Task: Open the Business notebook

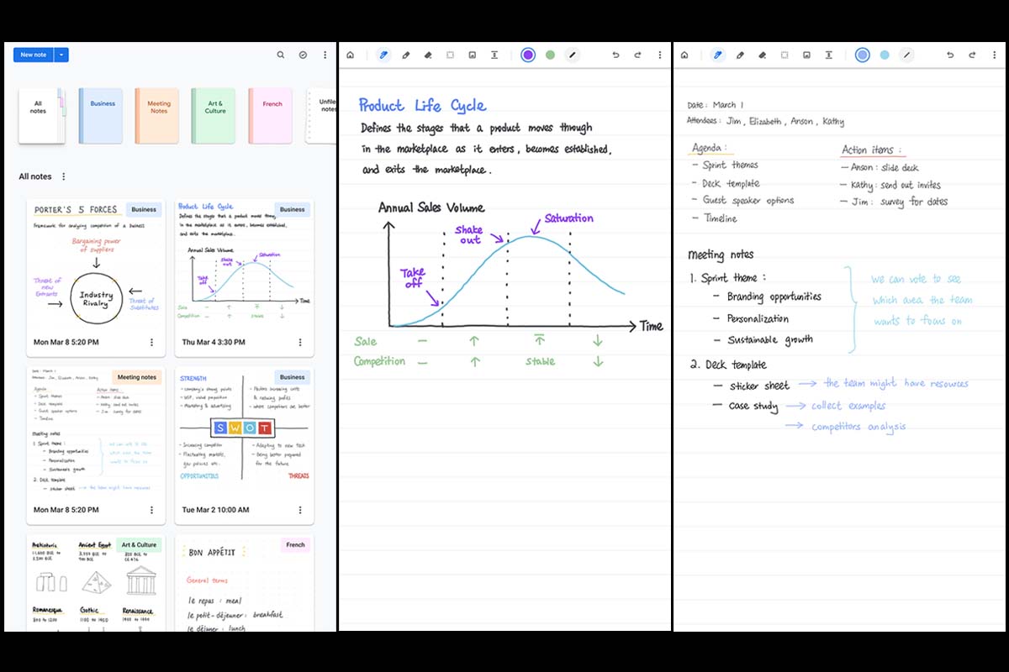Action: [100, 115]
